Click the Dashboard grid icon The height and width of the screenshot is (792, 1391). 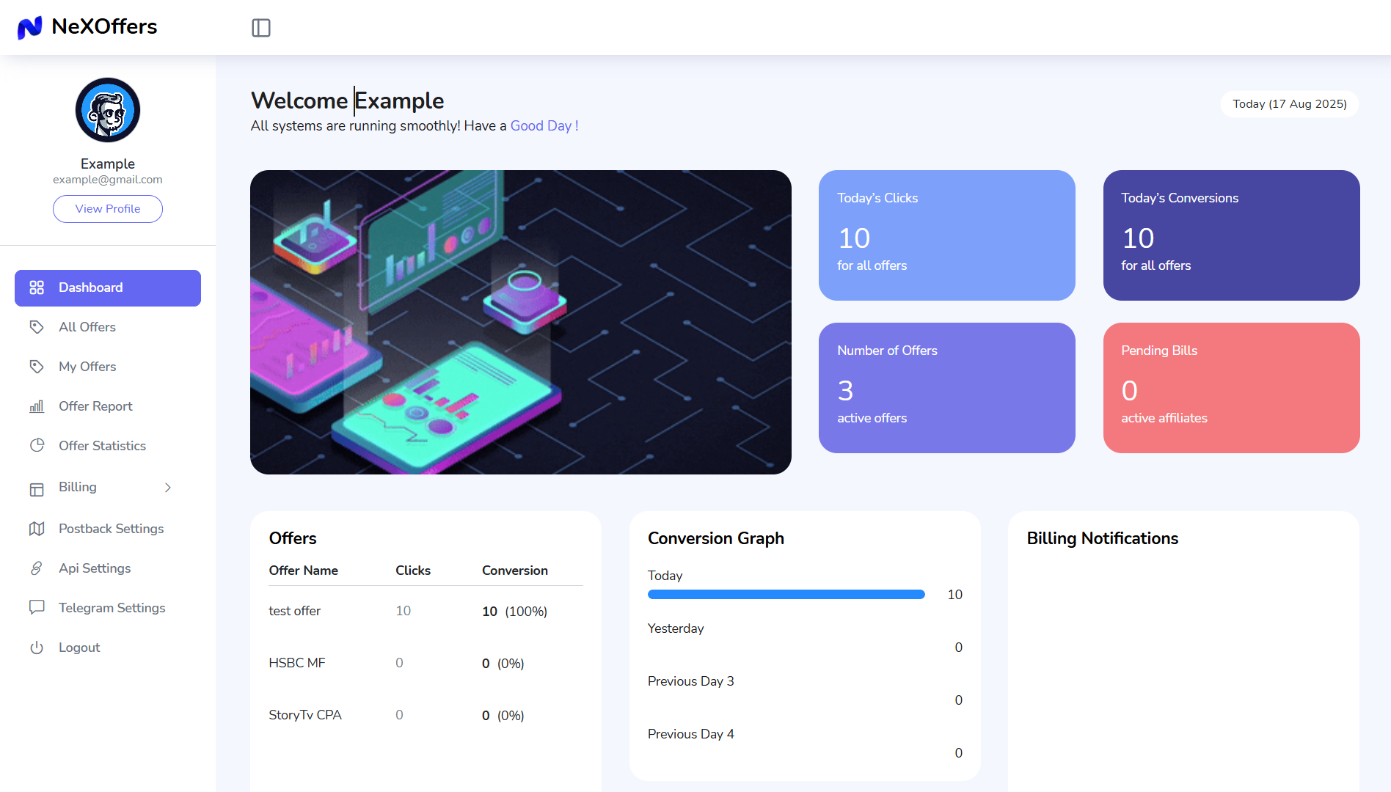(x=37, y=287)
